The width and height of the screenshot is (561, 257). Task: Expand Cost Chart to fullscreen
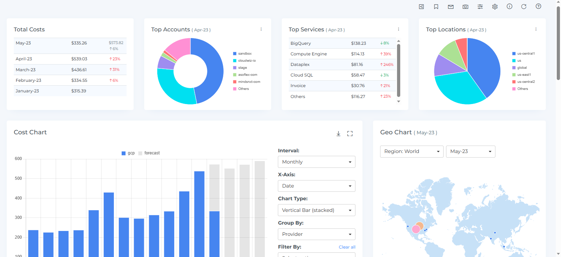(x=350, y=134)
